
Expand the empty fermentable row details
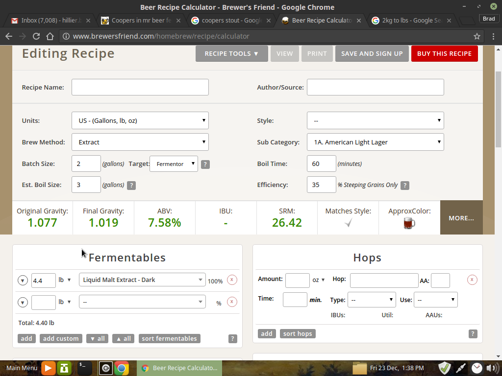(x=23, y=303)
